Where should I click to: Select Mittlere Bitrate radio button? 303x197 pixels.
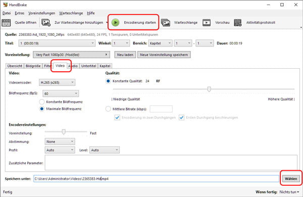[108, 109]
